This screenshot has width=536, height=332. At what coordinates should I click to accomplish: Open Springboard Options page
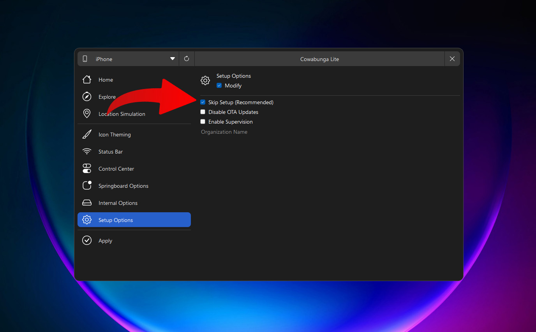(x=134, y=186)
